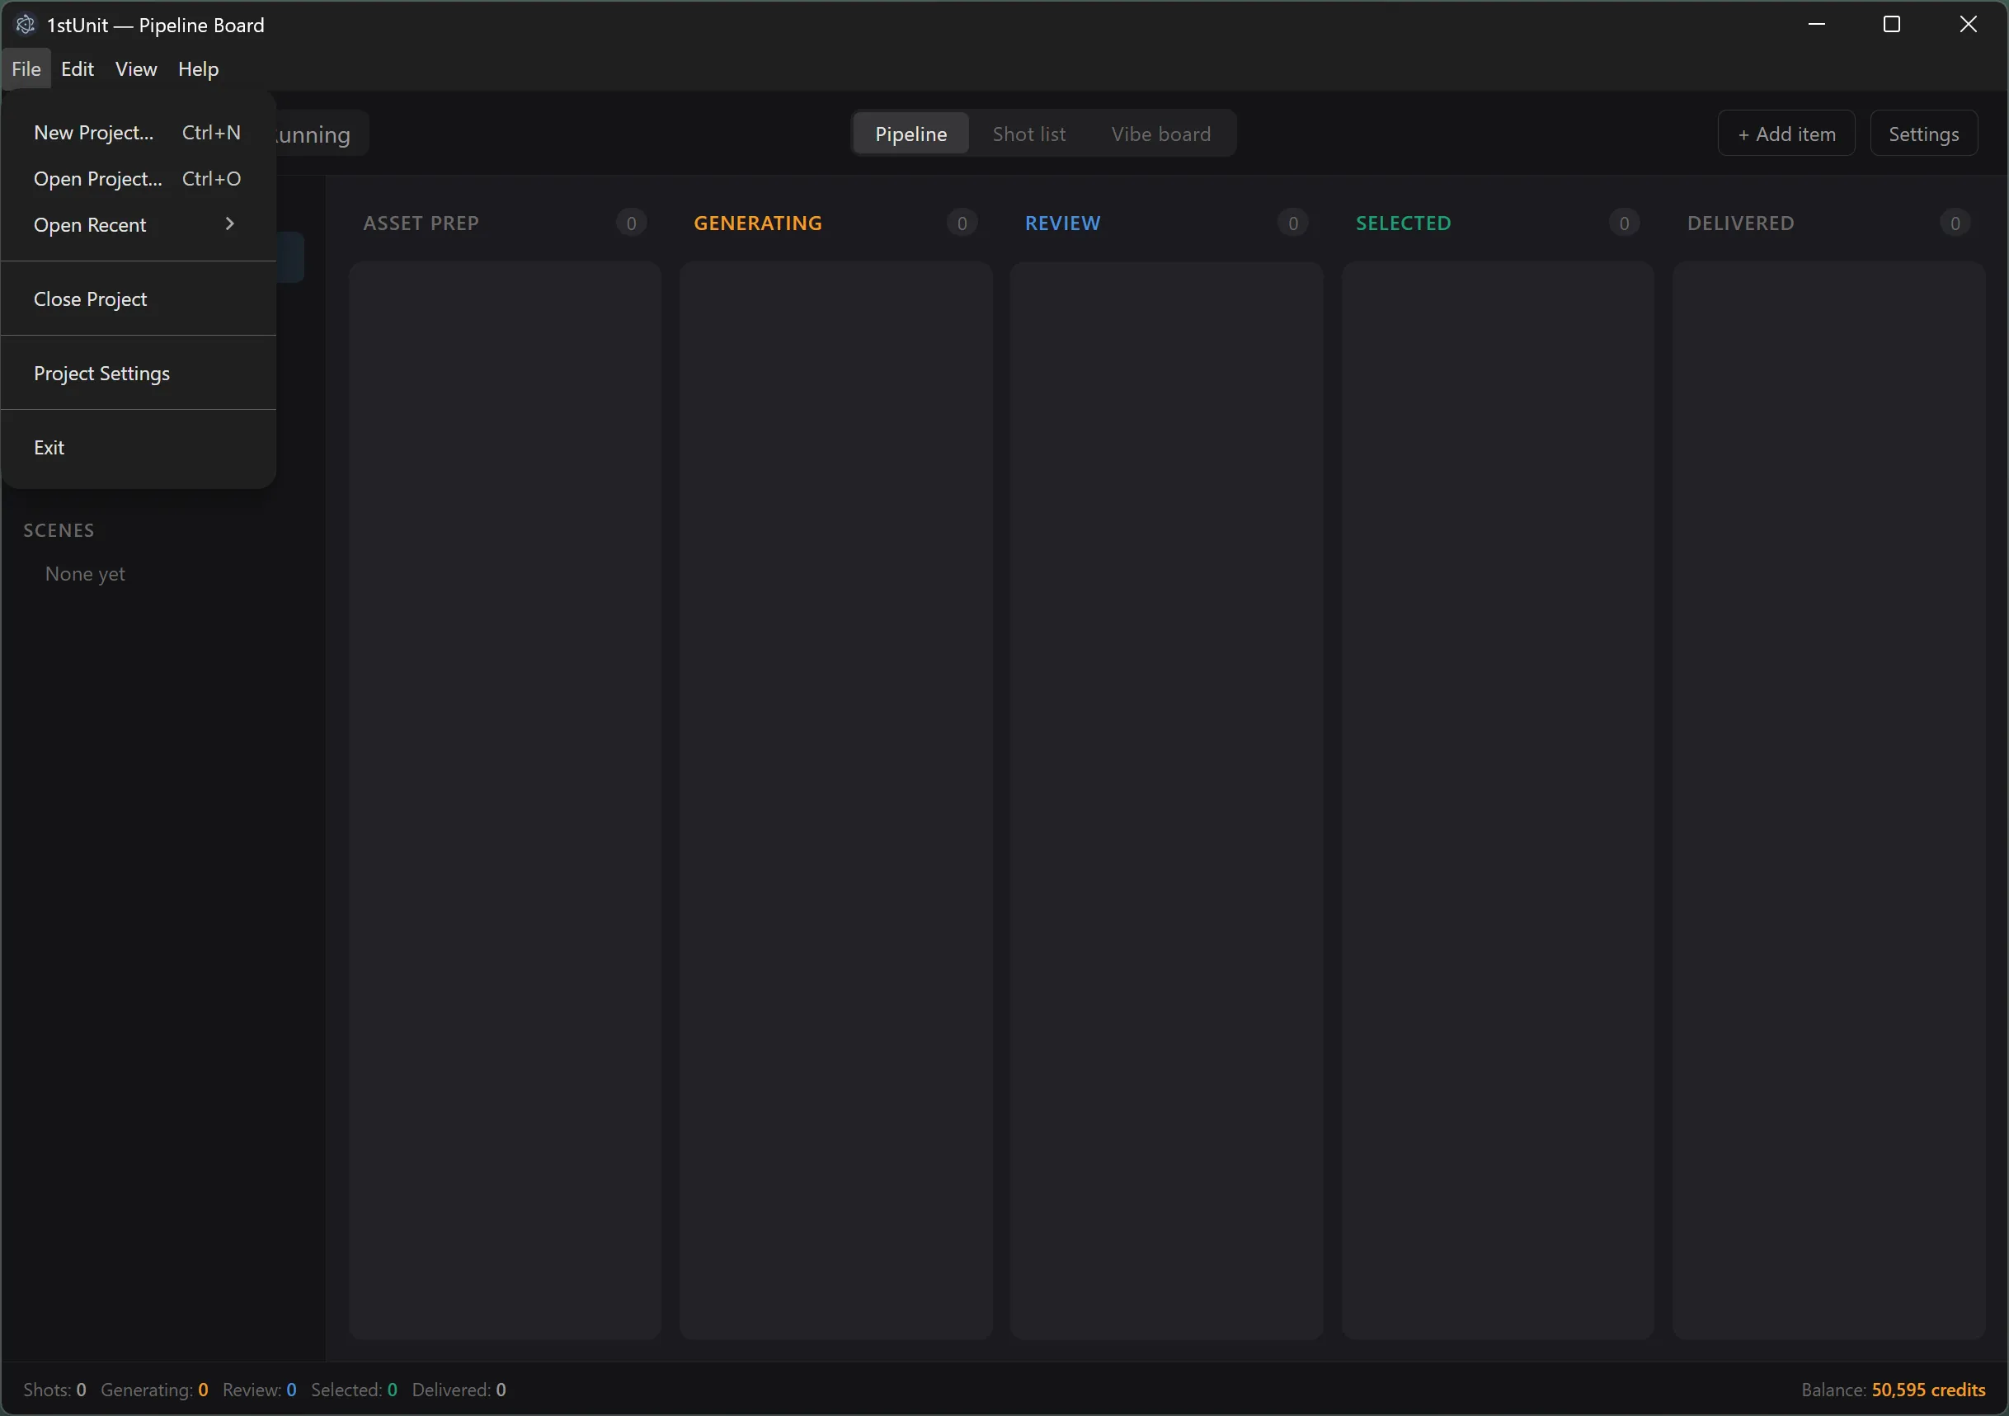Click the SELECTED column header
Image resolution: width=2009 pixels, height=1416 pixels.
tap(1403, 223)
